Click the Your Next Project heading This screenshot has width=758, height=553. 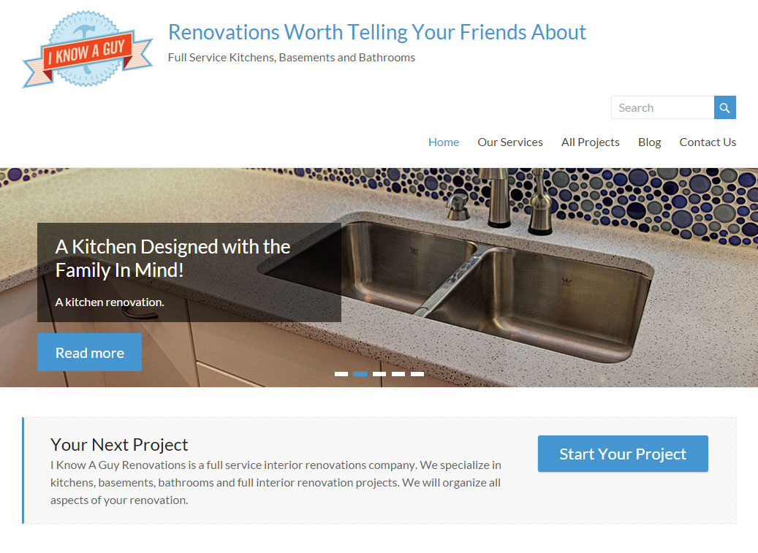tap(119, 444)
